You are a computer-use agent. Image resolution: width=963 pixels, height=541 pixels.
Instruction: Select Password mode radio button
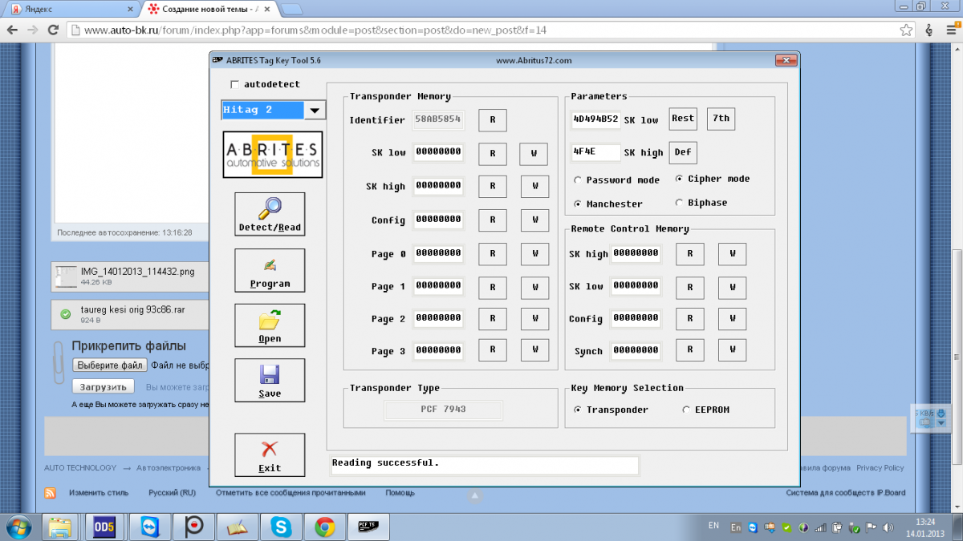[x=578, y=180]
